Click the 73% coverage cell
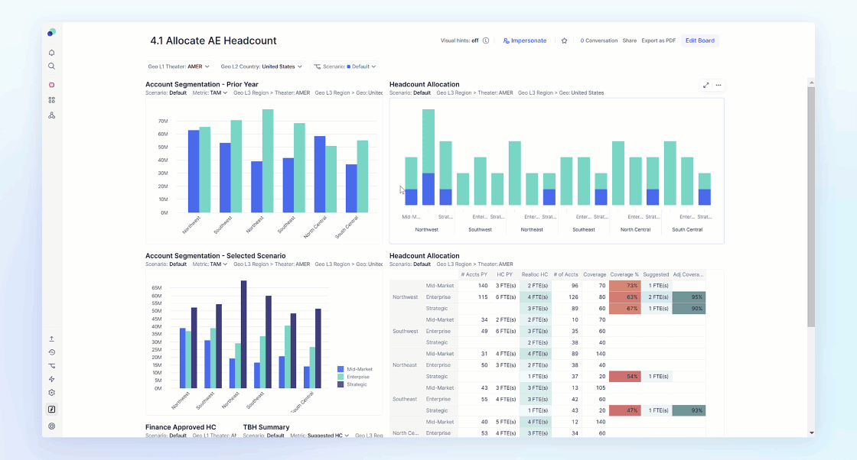The height and width of the screenshot is (460, 857). (x=624, y=286)
